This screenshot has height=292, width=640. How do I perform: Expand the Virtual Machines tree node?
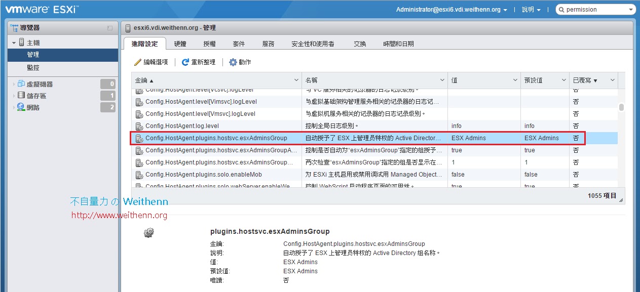[x=14, y=84]
